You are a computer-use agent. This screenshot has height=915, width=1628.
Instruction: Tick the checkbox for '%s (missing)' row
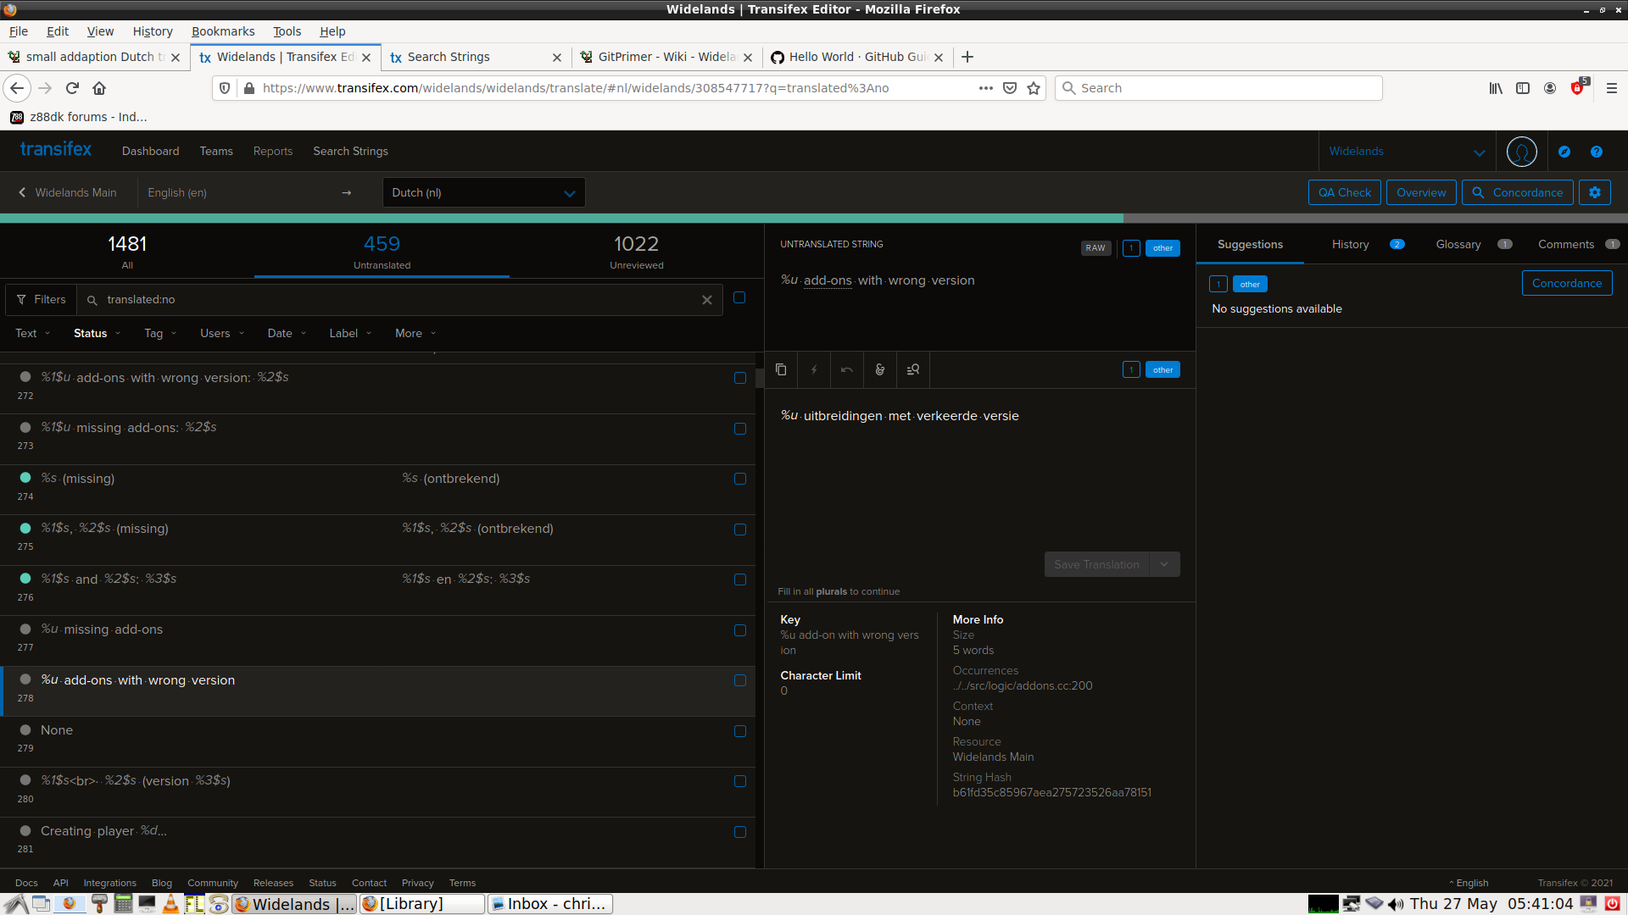[740, 480]
